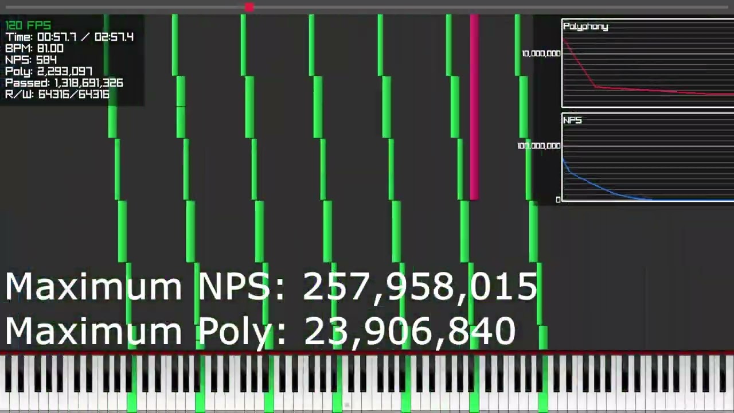The image size is (734, 413).
Task: Click the top progress bar track
Action: [x=367, y=7]
